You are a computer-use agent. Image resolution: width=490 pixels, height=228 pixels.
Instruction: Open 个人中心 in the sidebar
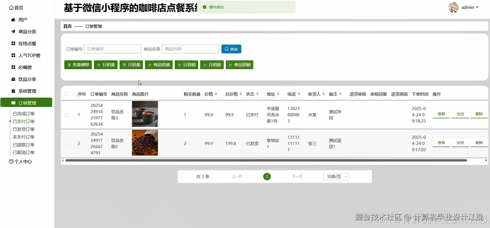coord(21,162)
